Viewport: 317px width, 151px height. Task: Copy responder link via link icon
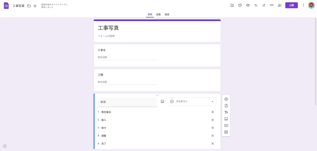(x=272, y=5)
